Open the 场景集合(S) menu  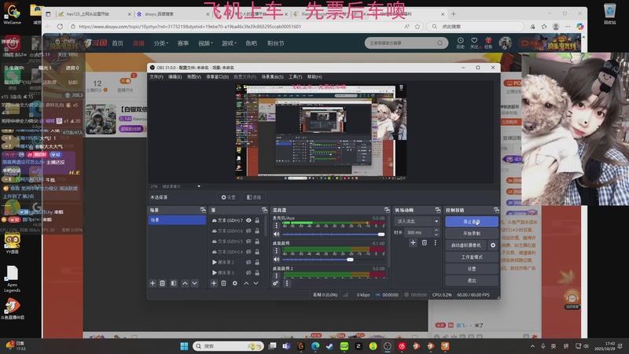point(272,76)
